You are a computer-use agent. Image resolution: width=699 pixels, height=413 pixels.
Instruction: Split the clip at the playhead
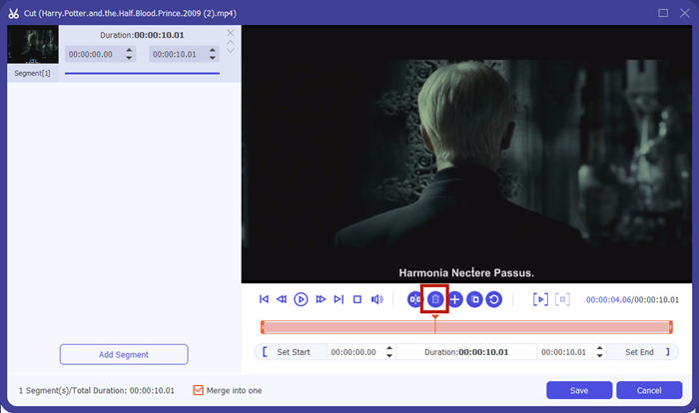[x=414, y=299]
